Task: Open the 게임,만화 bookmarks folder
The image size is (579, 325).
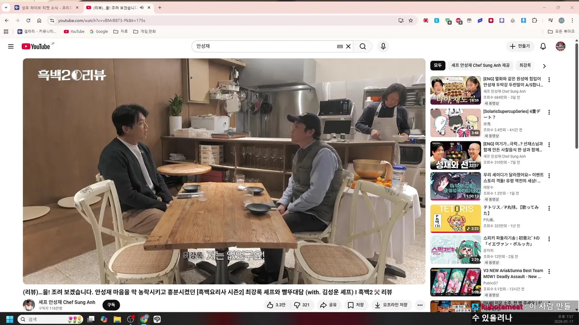Action: [x=144, y=32]
